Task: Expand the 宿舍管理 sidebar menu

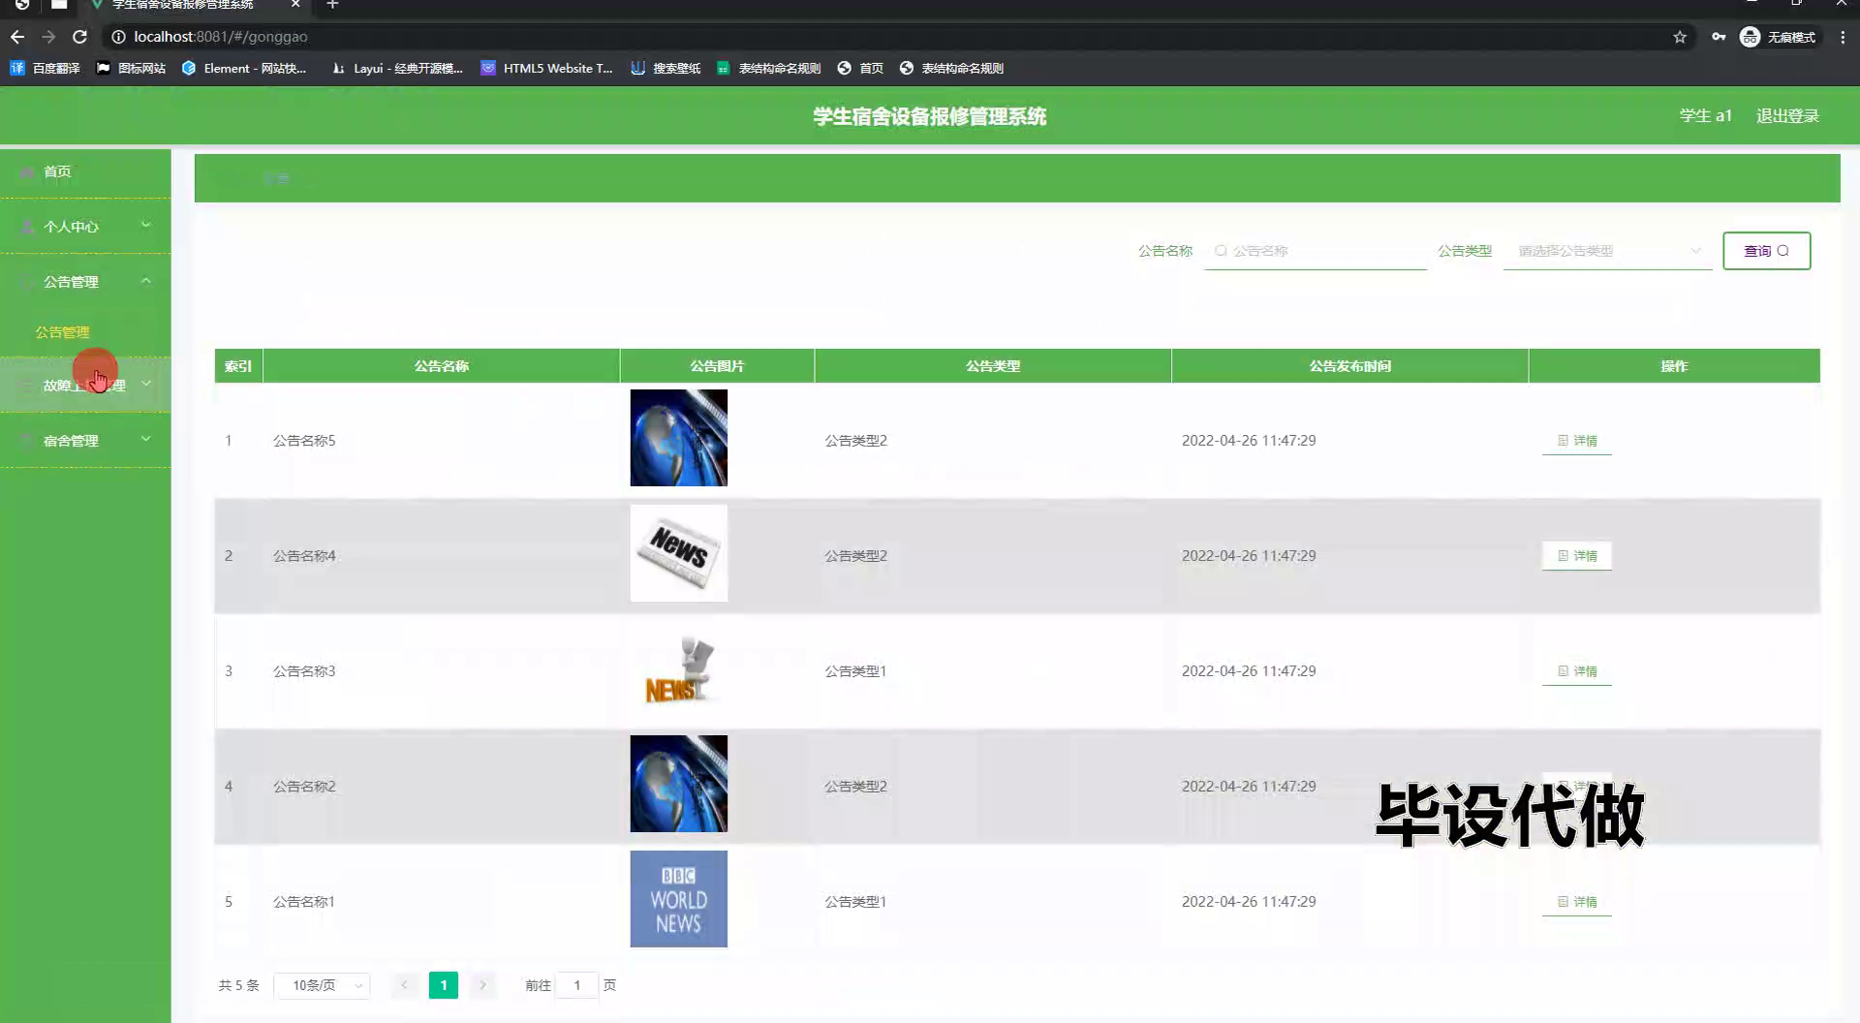Action: [x=85, y=441]
